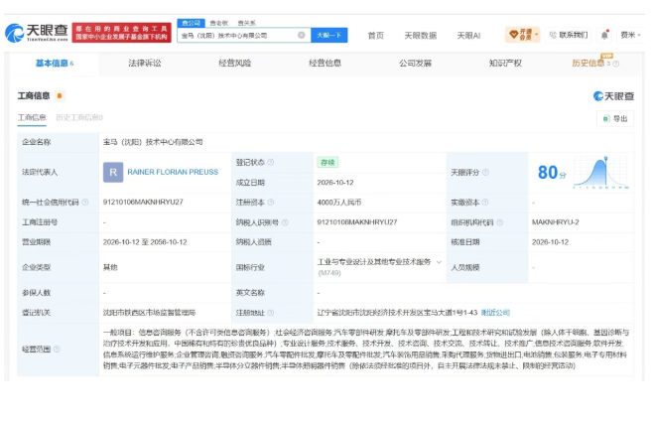The image size is (653, 421).
Task: Click the help icon next to 天眼评分
Action: tap(485, 172)
